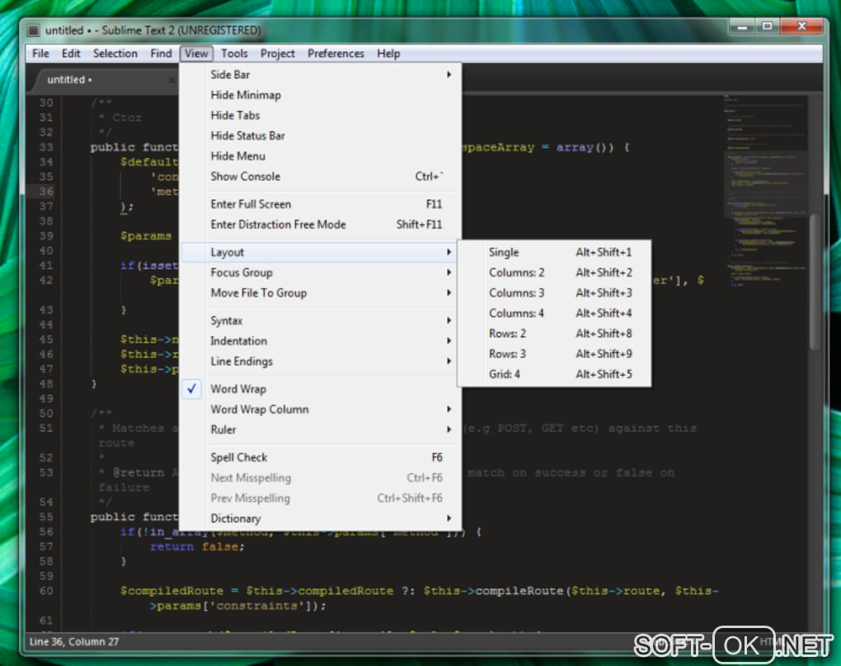Open the Find menu
This screenshot has height=666, width=841.
click(161, 54)
